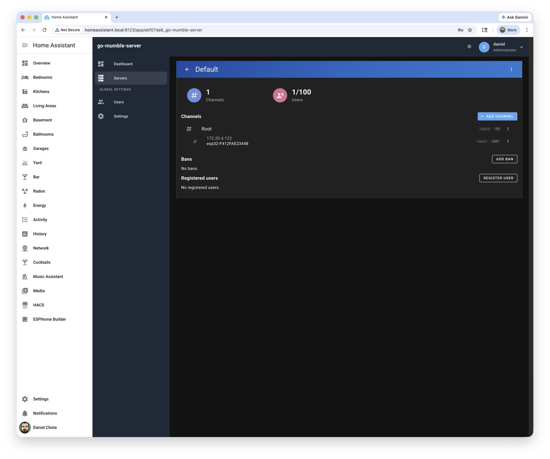Viewport: 550px width, 459px height.
Task: Click the address bar URL
Action: 143,30
